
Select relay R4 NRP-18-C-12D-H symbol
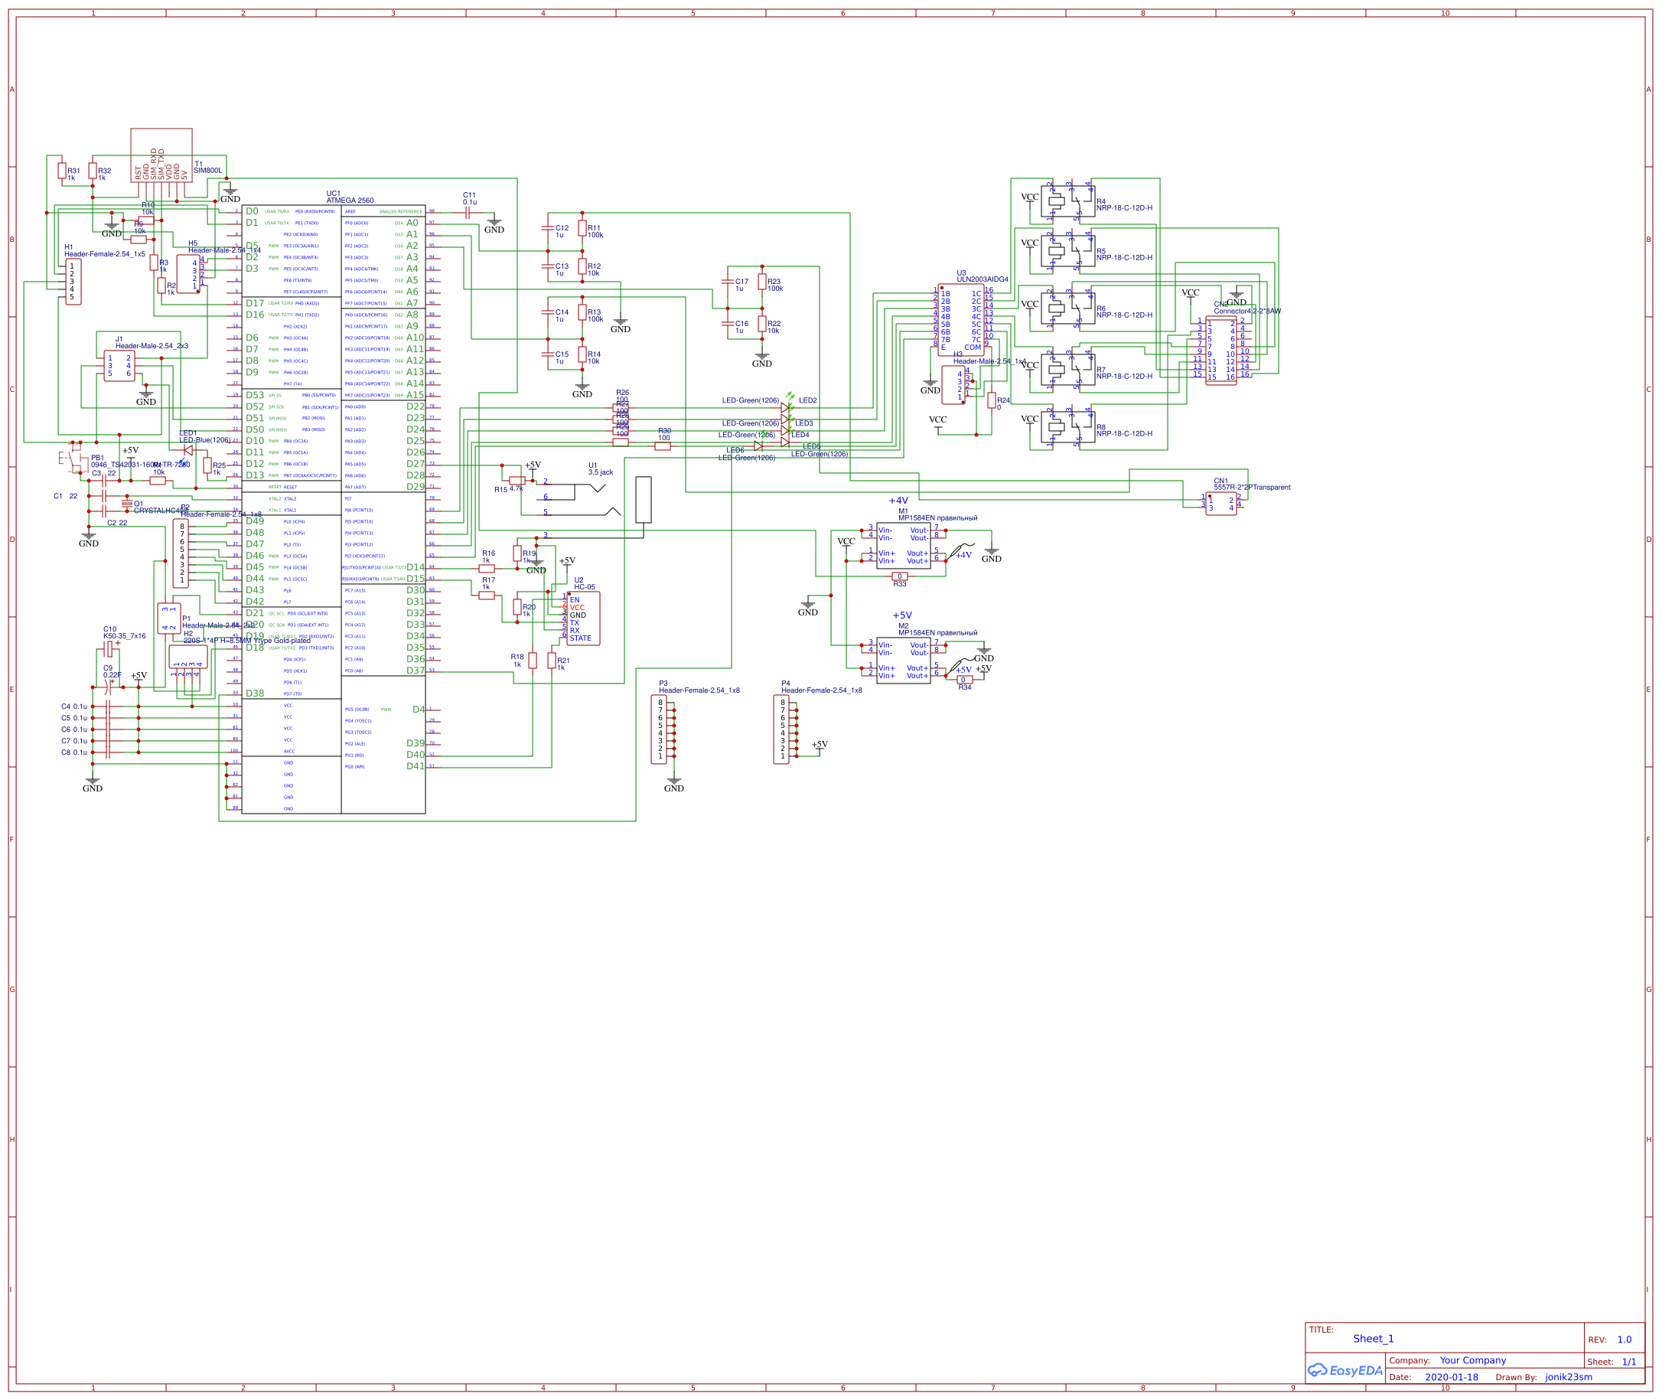tap(1067, 201)
